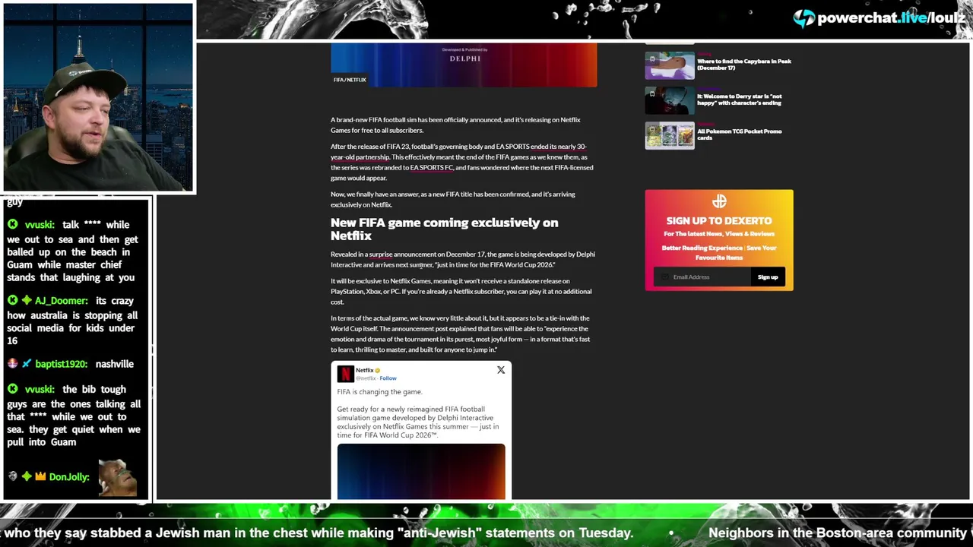This screenshot has height=547, width=973.
Task: Click the powerchat.live/loulz address text
Action: [x=891, y=18]
